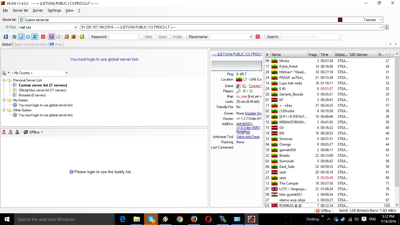This screenshot has width=400, height=225.
Task: Sort players by Time column header
Action: tap(326, 55)
